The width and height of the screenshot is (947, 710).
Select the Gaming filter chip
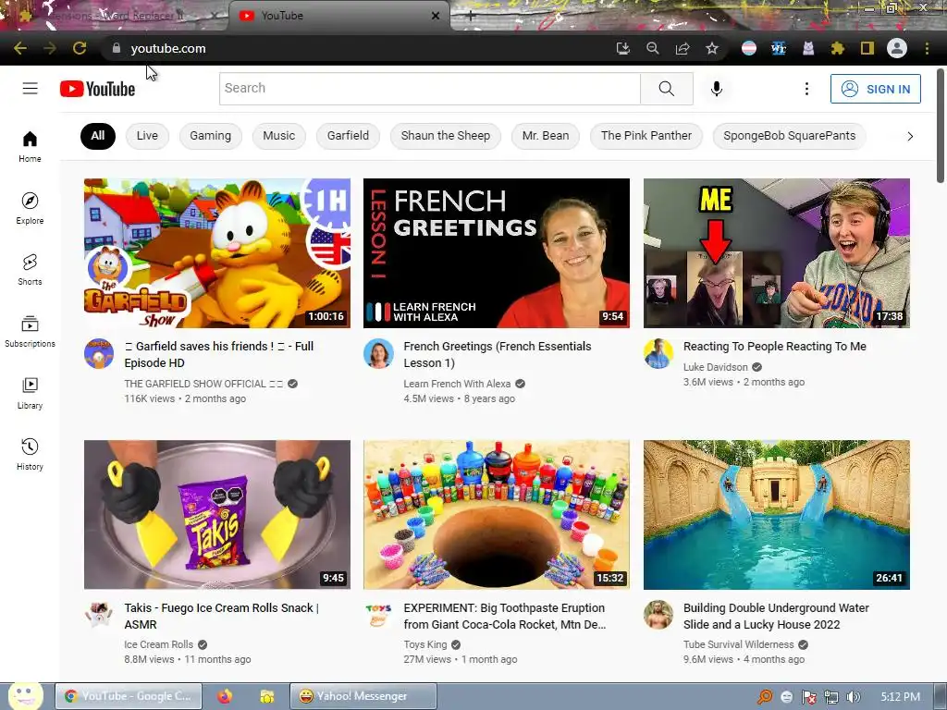pos(210,136)
